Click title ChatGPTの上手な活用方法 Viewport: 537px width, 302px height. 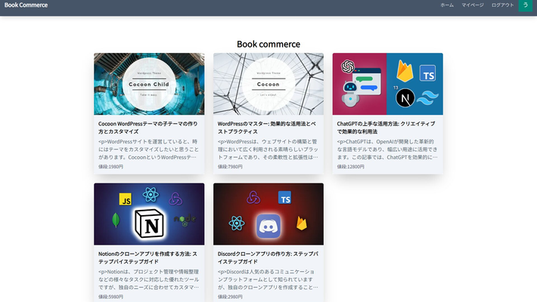tap(386, 128)
